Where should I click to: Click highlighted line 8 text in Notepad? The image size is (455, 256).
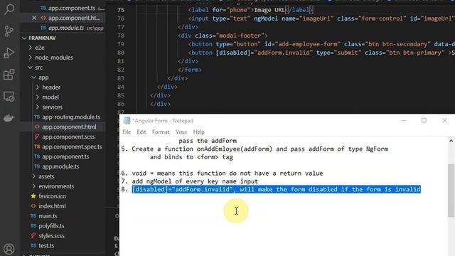click(277, 190)
